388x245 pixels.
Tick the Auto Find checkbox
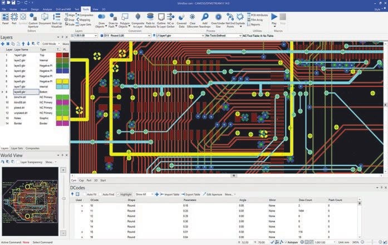click(100, 194)
